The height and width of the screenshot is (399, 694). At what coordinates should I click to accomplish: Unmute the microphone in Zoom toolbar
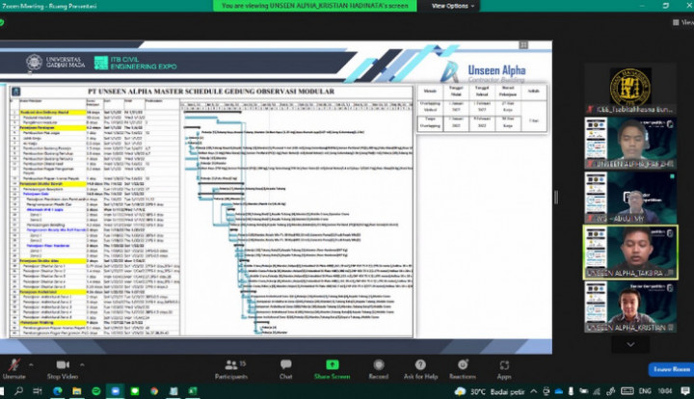click(13, 366)
